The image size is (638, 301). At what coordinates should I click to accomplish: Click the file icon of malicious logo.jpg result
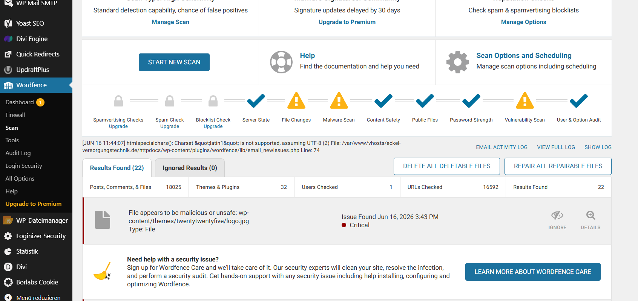(x=103, y=220)
